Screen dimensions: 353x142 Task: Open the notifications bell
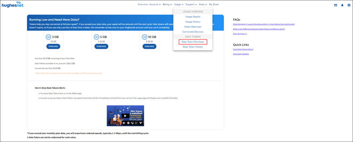[x=342, y=5]
